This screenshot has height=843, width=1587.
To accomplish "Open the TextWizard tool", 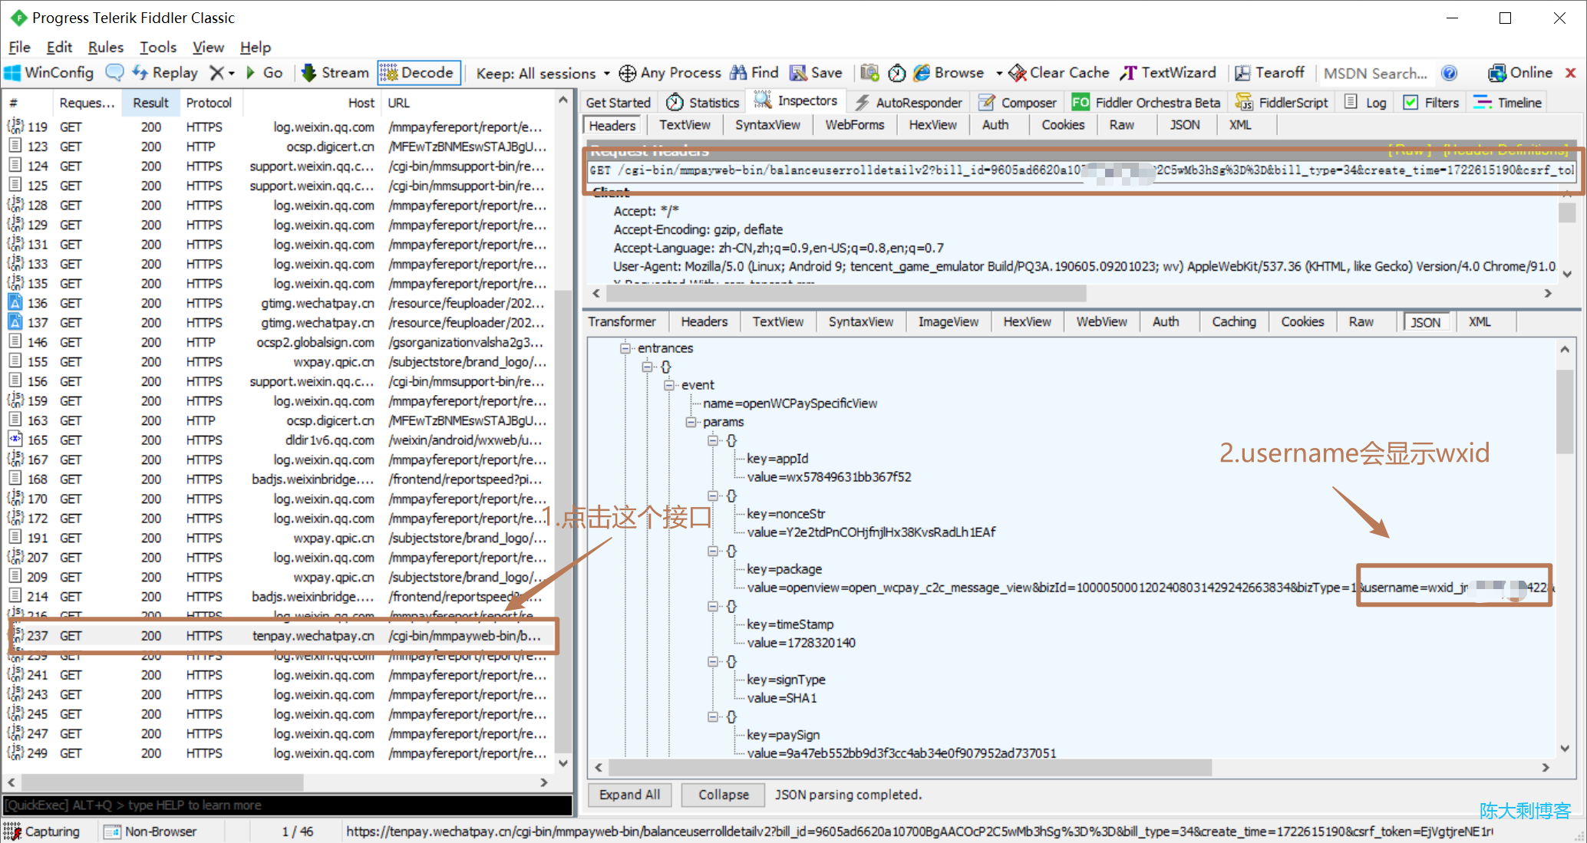I will tap(1168, 73).
